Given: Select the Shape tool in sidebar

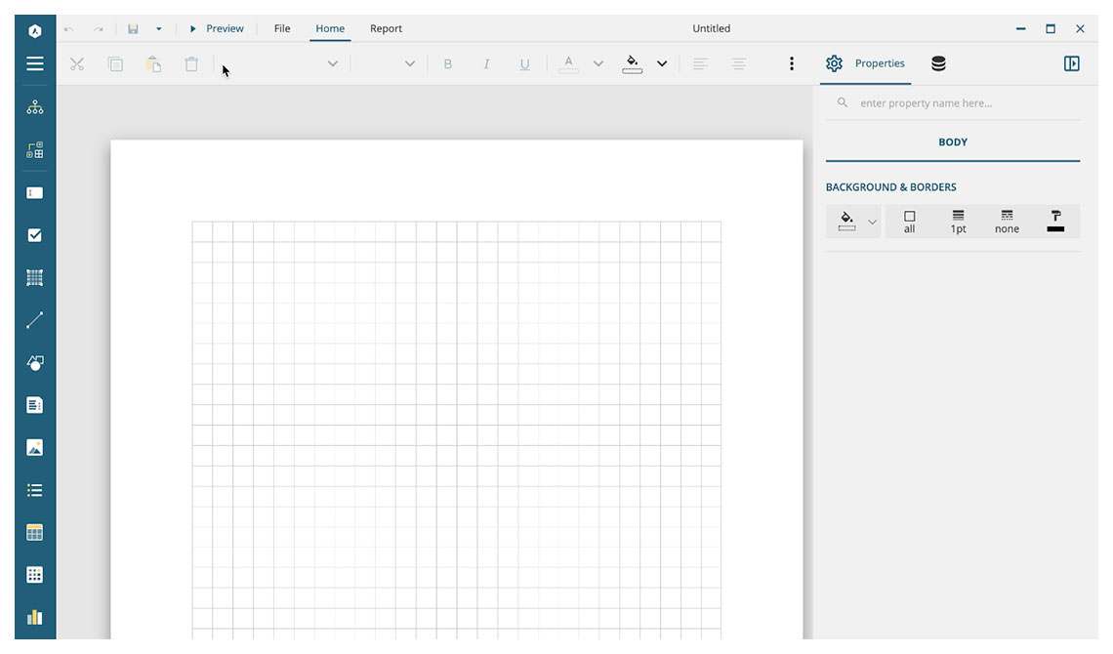Looking at the screenshot, I should pos(35,362).
